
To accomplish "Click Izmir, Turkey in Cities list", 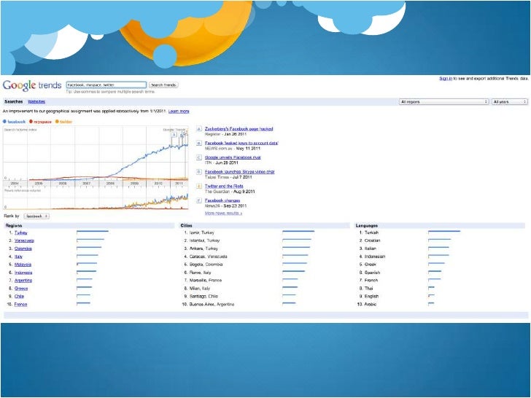I will (202, 233).
